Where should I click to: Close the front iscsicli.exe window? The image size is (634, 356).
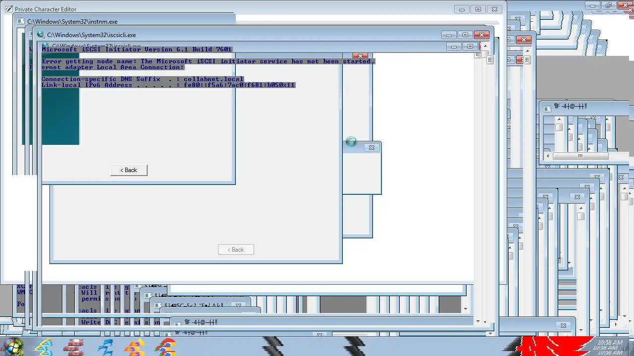[x=481, y=35]
